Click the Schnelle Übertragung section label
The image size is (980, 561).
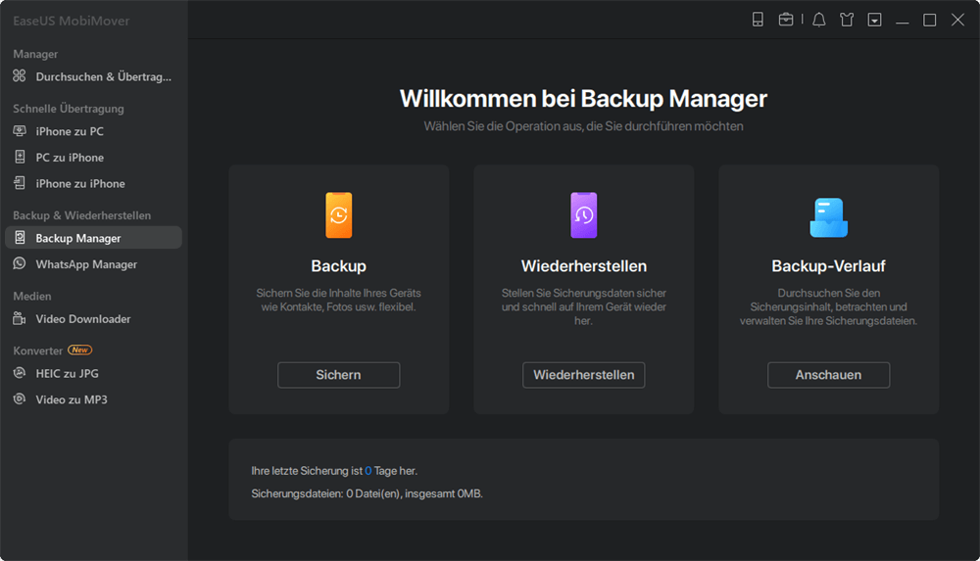click(x=69, y=109)
